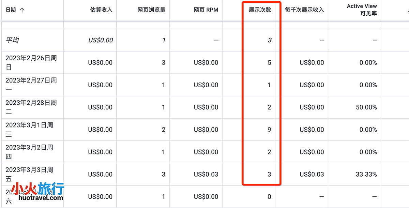Sort by the 估算收入 column header
This screenshot has width=409, height=208.
click(100, 10)
